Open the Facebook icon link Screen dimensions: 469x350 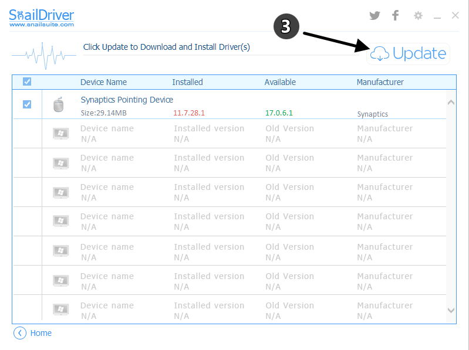point(396,16)
